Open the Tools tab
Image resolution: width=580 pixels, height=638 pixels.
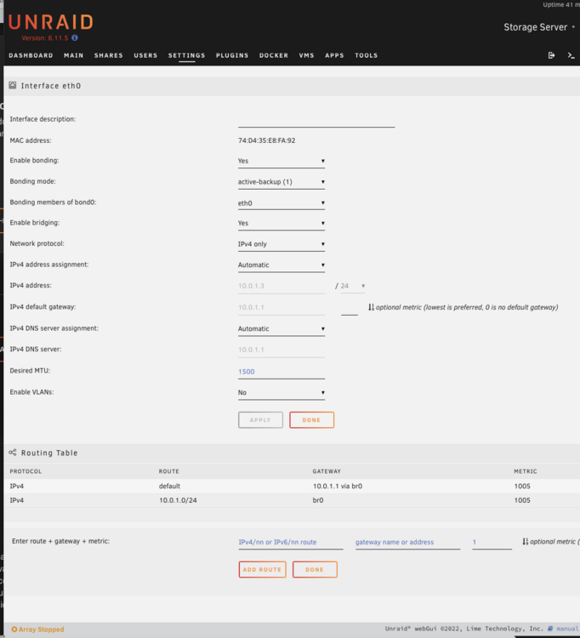[366, 55]
